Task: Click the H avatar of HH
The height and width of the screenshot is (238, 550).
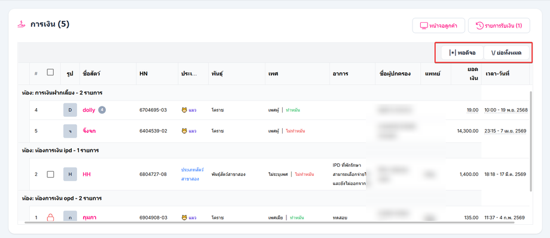Action: pos(70,174)
